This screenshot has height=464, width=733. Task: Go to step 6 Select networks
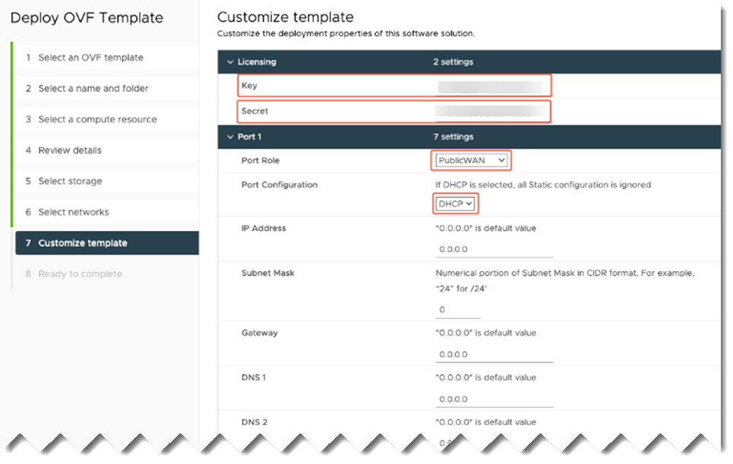tap(74, 213)
